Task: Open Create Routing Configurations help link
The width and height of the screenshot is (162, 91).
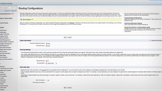Action: [133, 18]
